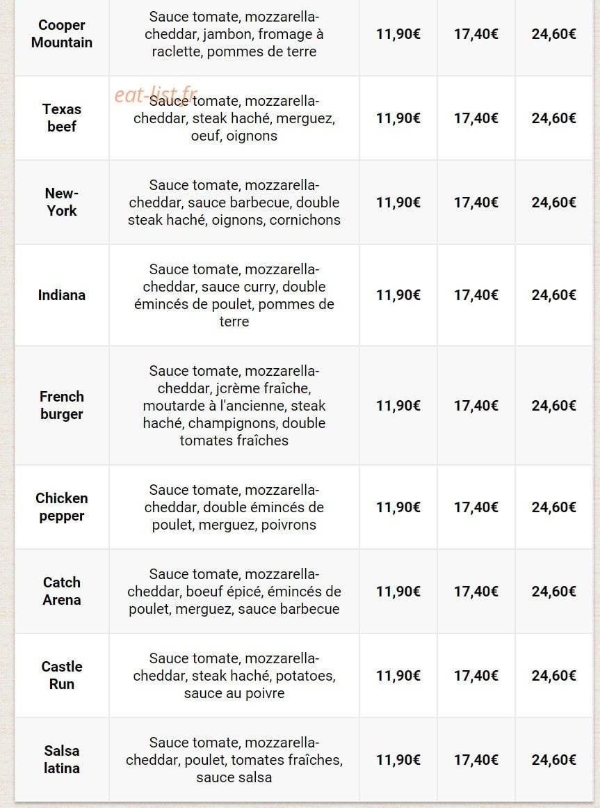This screenshot has height=808, width=600.
Task: Click the Chicken pepper pizza name
Action: [62, 507]
